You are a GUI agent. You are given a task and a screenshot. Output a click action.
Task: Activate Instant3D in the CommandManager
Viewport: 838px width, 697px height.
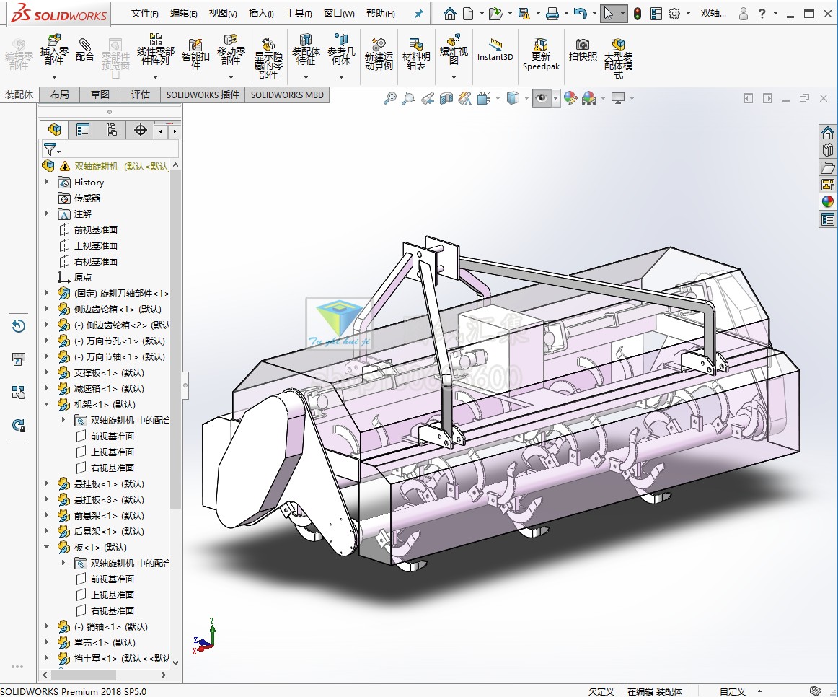pyautogui.click(x=495, y=52)
